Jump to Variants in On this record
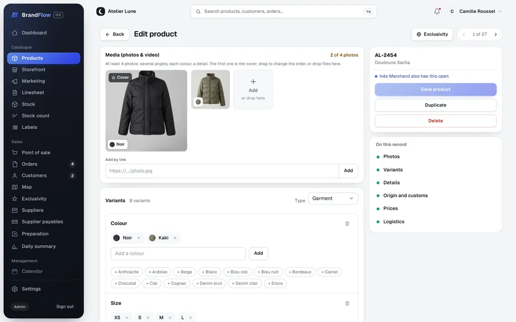Viewport: 516px width, 322px height. (392, 170)
